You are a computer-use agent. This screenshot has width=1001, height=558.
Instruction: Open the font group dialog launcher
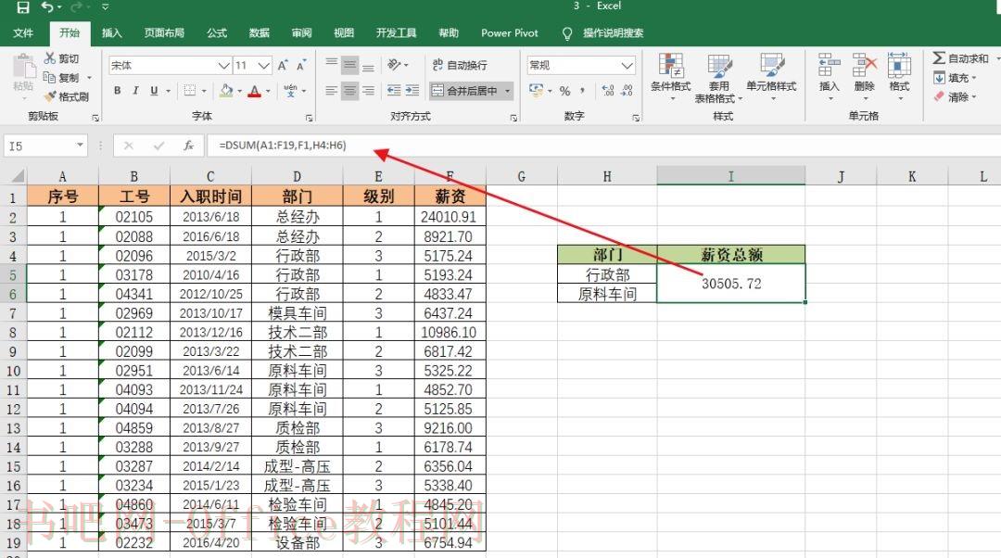[309, 118]
